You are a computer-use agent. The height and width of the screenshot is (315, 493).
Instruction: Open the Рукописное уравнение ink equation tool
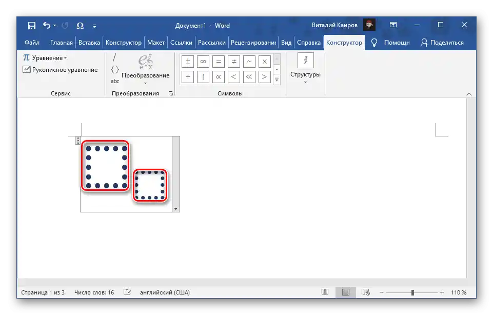(x=60, y=69)
